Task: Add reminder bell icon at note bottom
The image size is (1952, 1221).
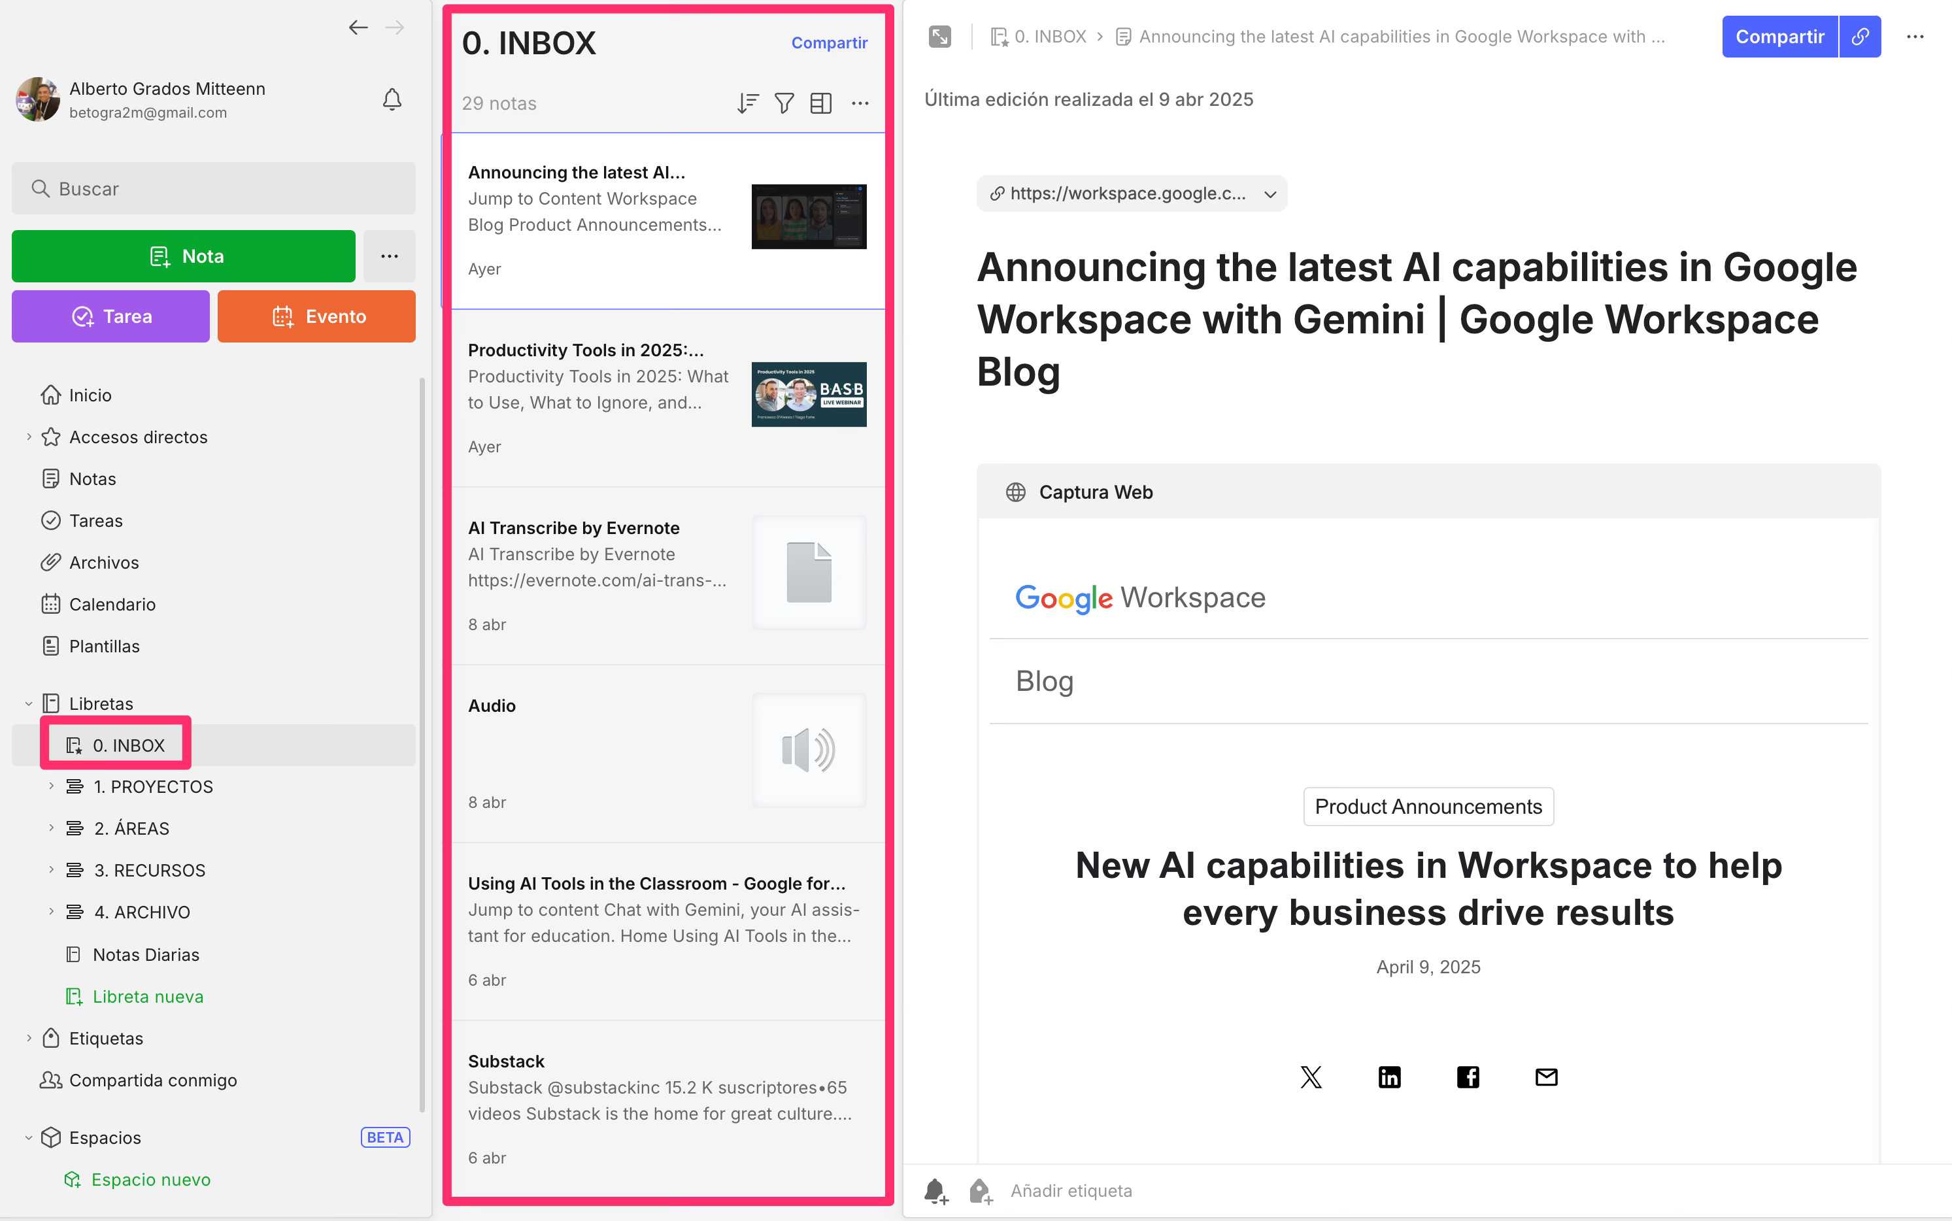Action: pos(936,1191)
